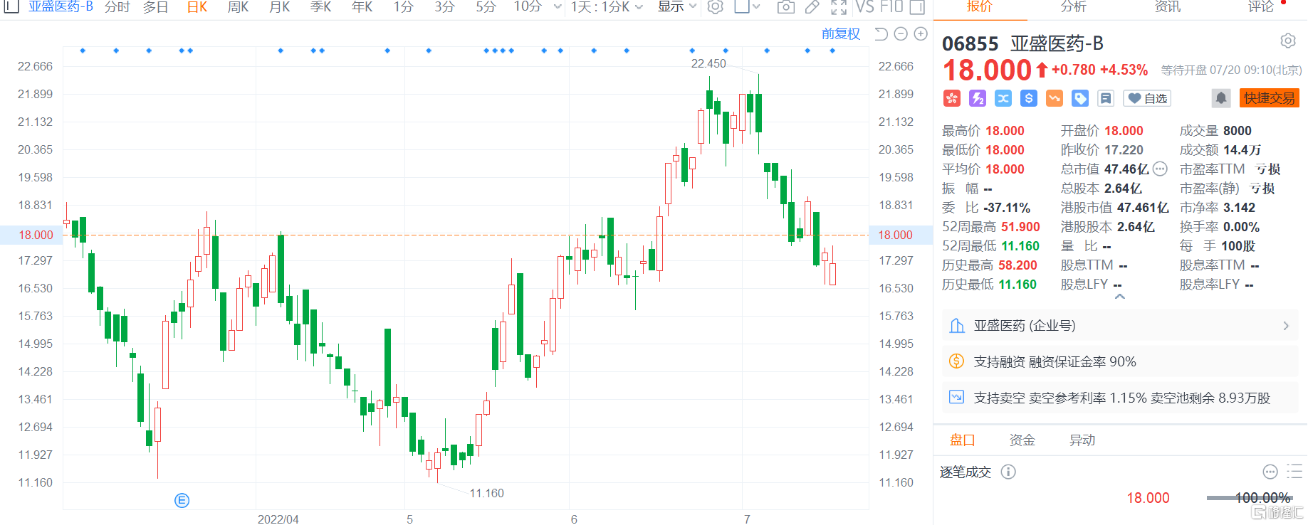Image resolution: width=1308 pixels, height=525 pixels.
Task: Open chart layout square dropdown
Action: [x=748, y=7]
